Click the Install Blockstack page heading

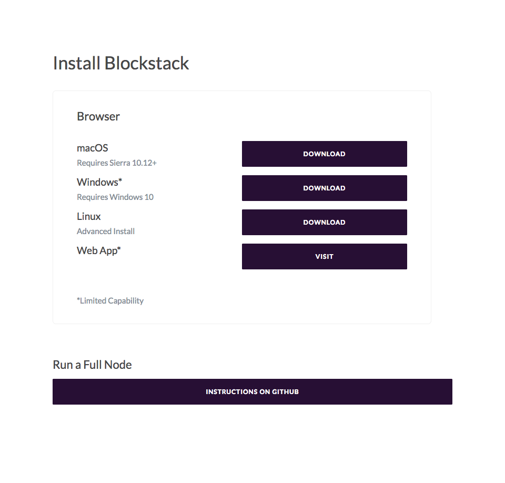(x=121, y=63)
